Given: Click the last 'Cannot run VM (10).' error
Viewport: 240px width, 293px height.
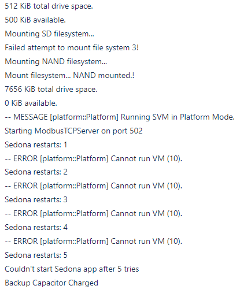Looking at the screenshot, I should [94, 241].
